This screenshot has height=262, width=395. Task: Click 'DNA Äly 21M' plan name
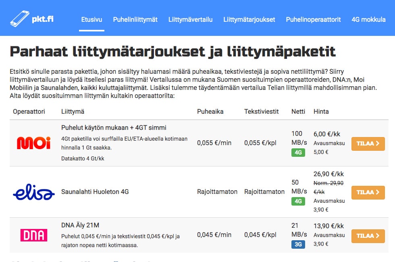coord(80,225)
